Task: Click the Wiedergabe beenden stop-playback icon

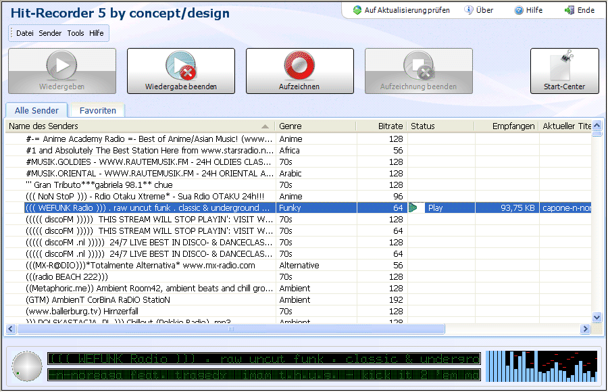Action: pos(180,66)
